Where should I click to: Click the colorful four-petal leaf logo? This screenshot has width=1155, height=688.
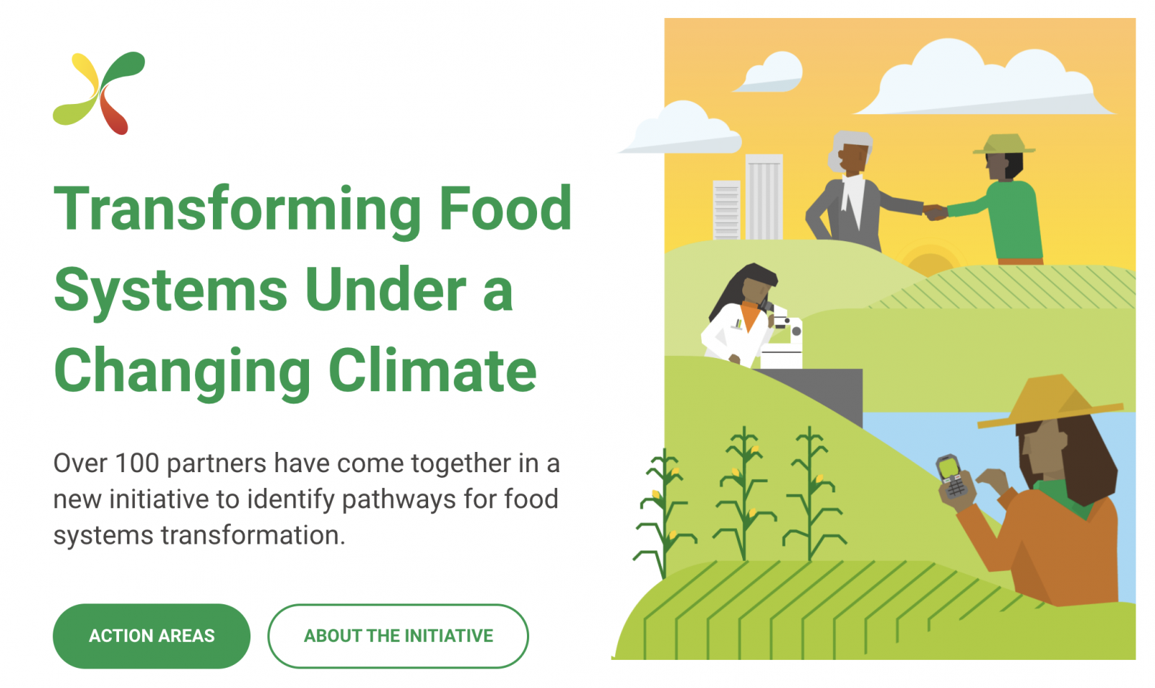click(x=99, y=93)
